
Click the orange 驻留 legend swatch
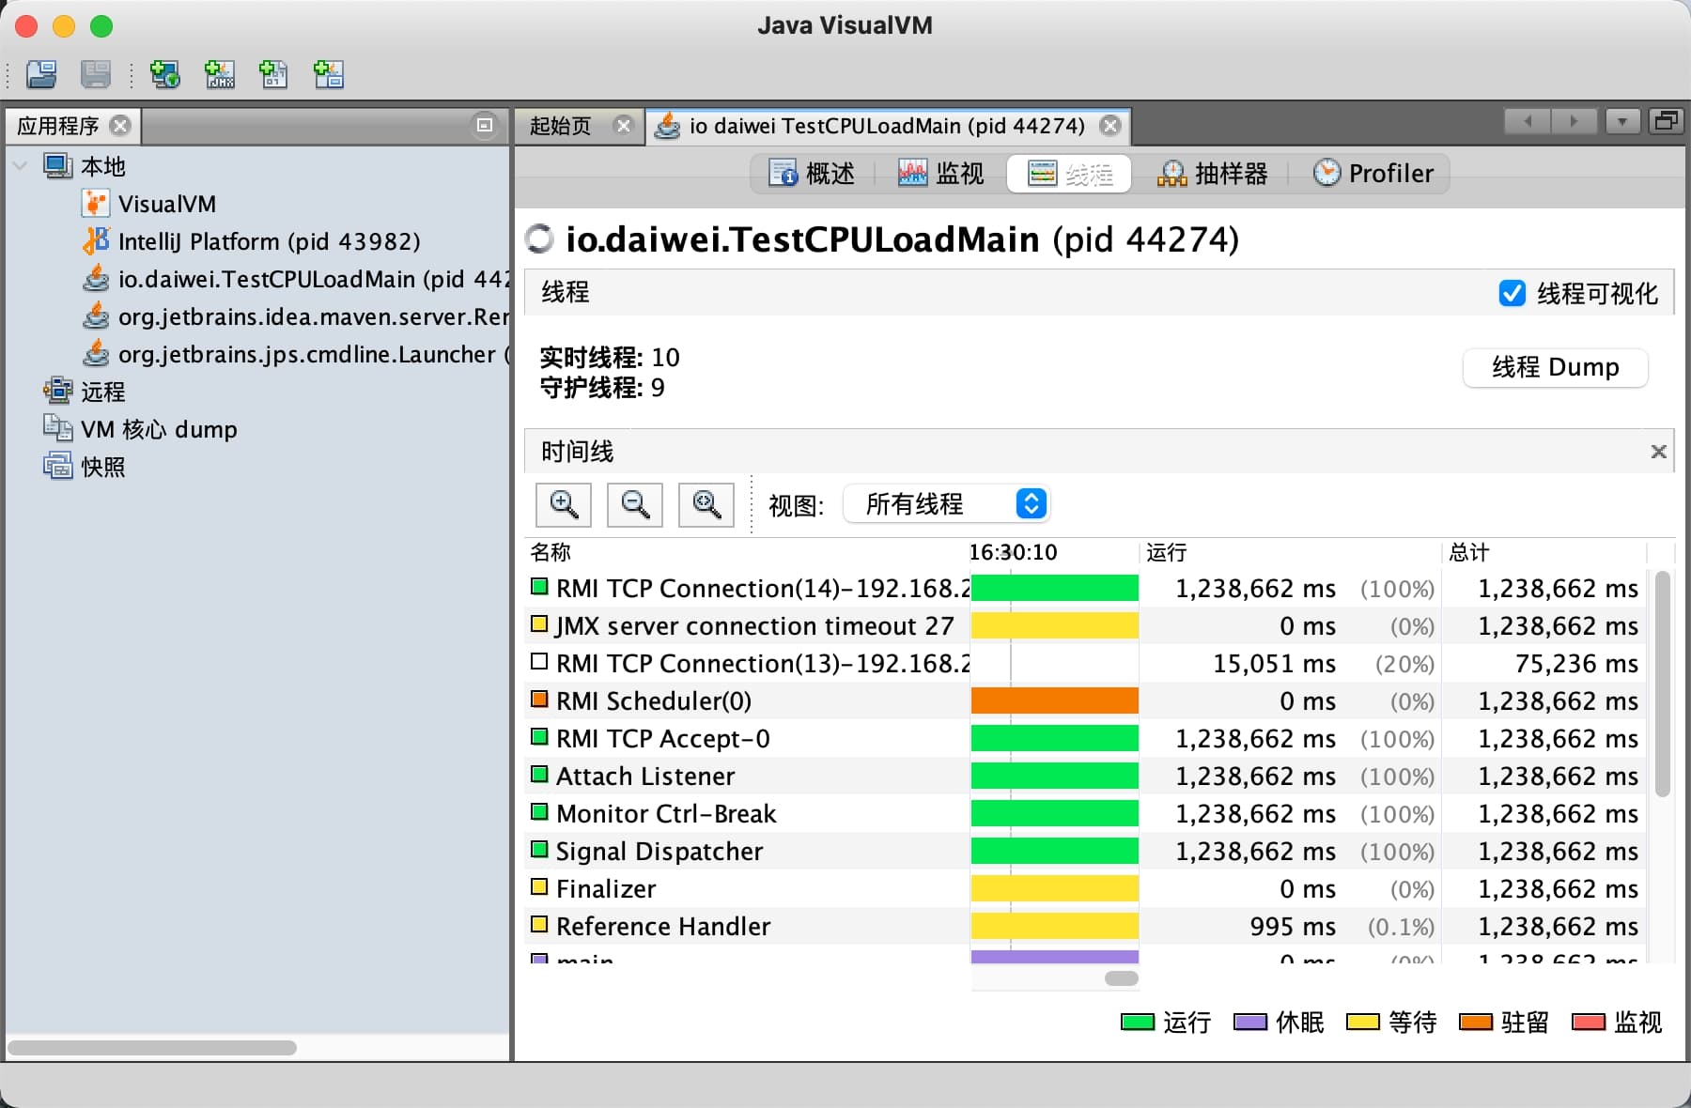[x=1476, y=1022]
